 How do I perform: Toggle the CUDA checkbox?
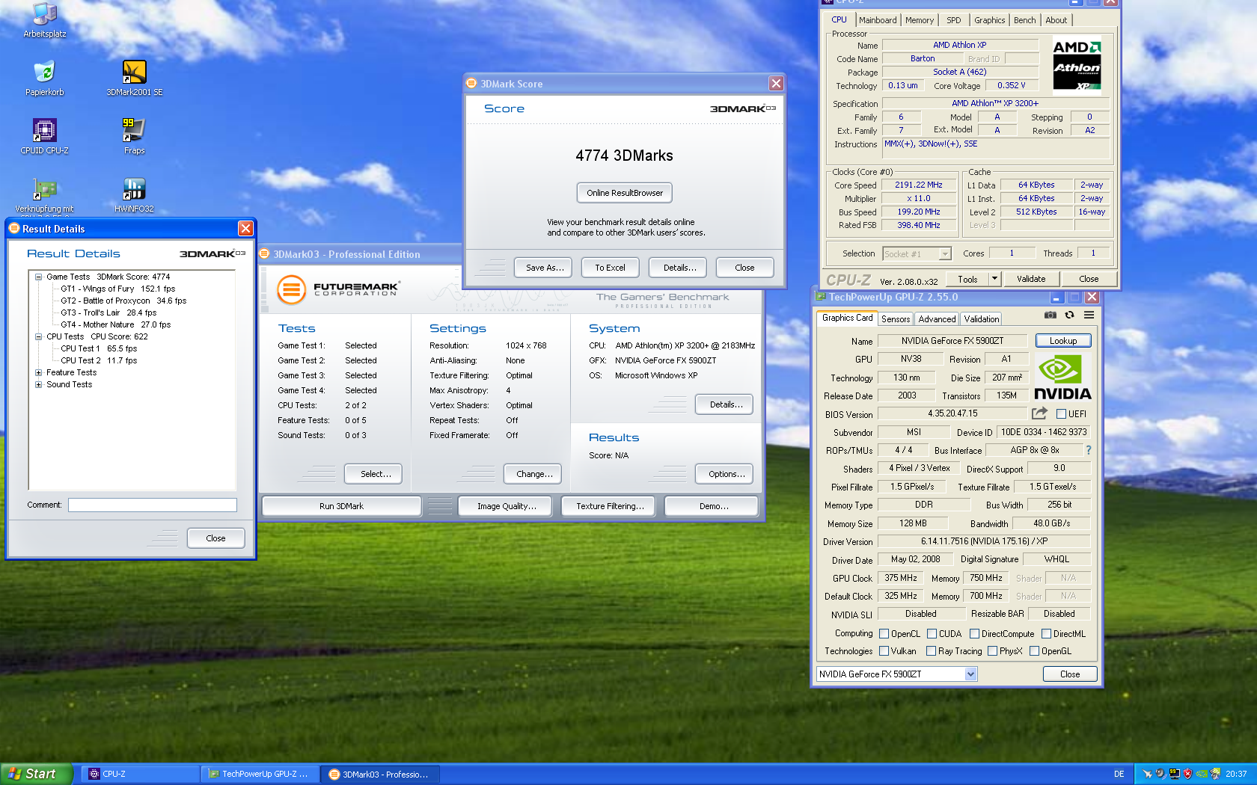(932, 633)
